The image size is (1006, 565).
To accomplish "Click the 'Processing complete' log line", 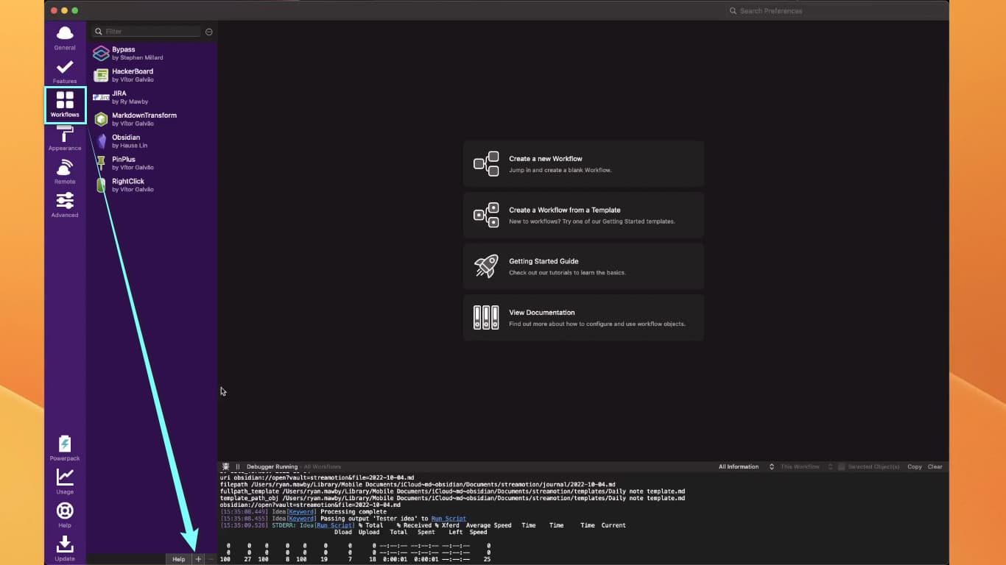I will [x=353, y=512].
